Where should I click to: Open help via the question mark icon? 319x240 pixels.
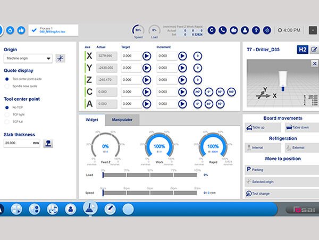(256, 30)
